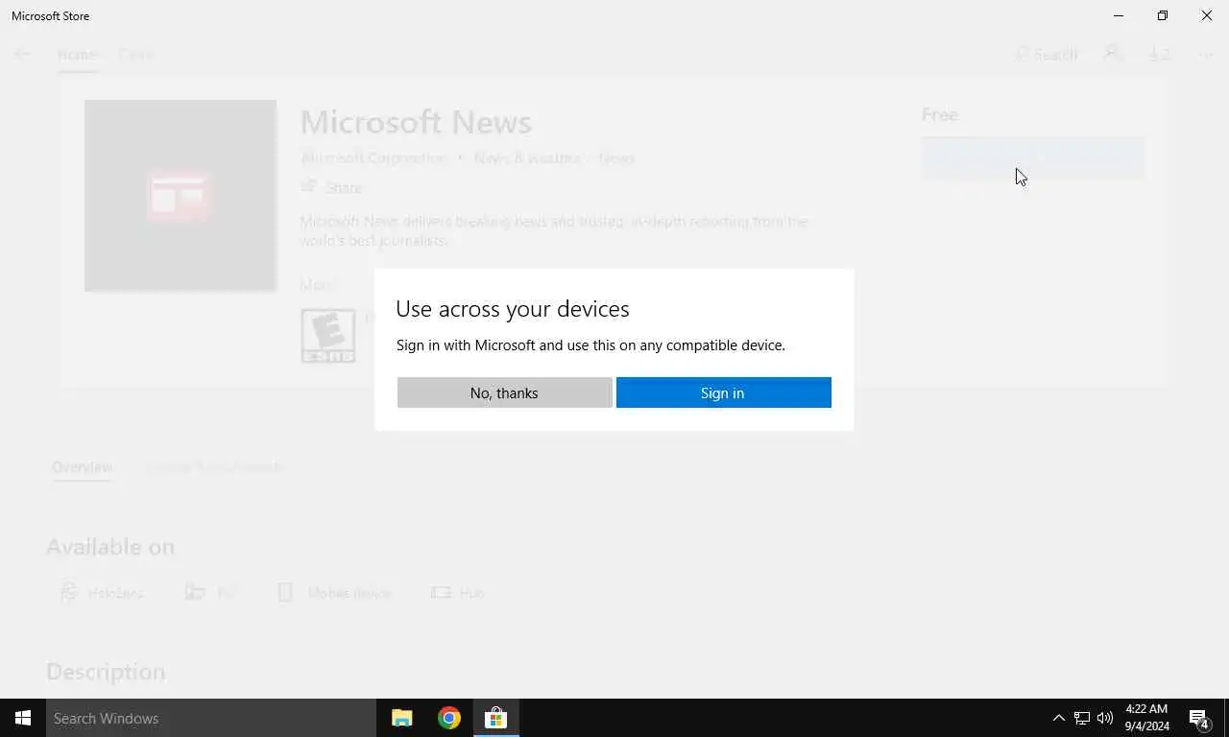This screenshot has height=737, width=1229.
Task: Select the Overview tab
Action: (82, 467)
